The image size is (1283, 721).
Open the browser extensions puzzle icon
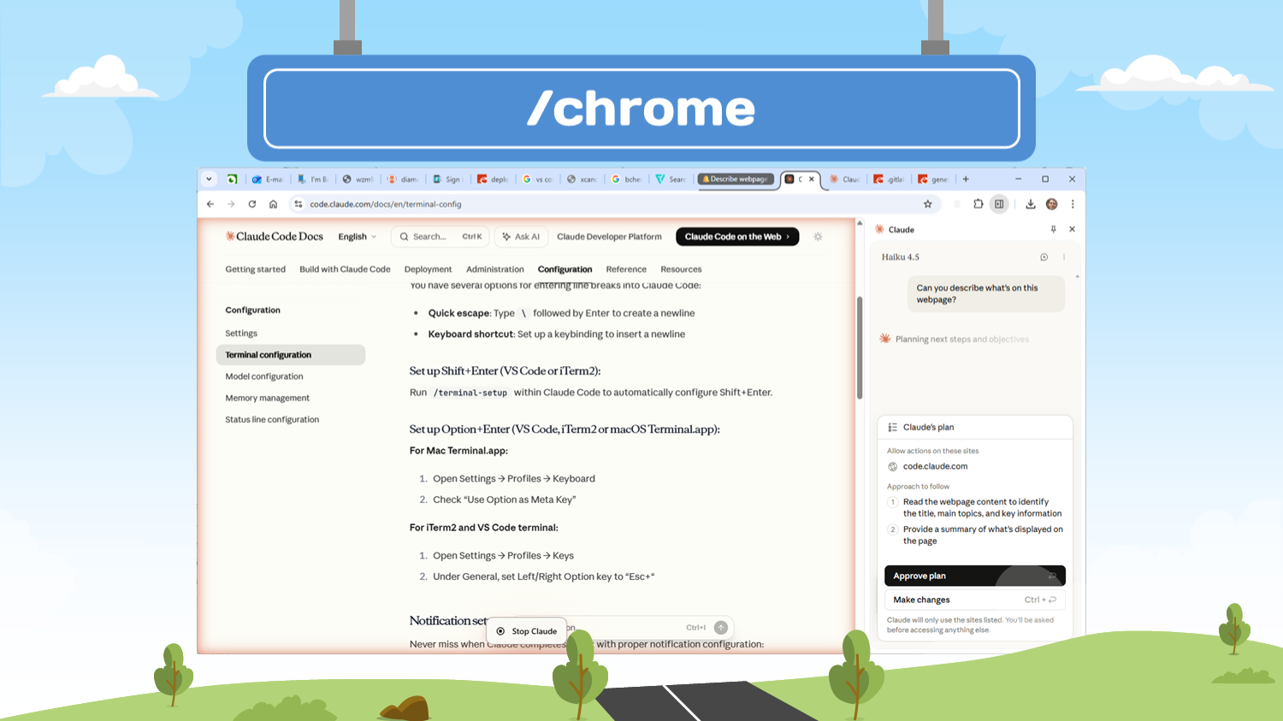coord(978,204)
